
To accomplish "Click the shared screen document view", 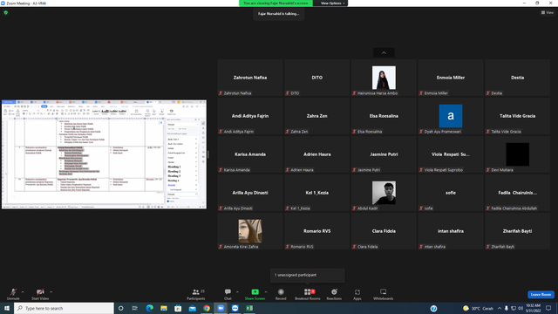I will tap(104, 154).
